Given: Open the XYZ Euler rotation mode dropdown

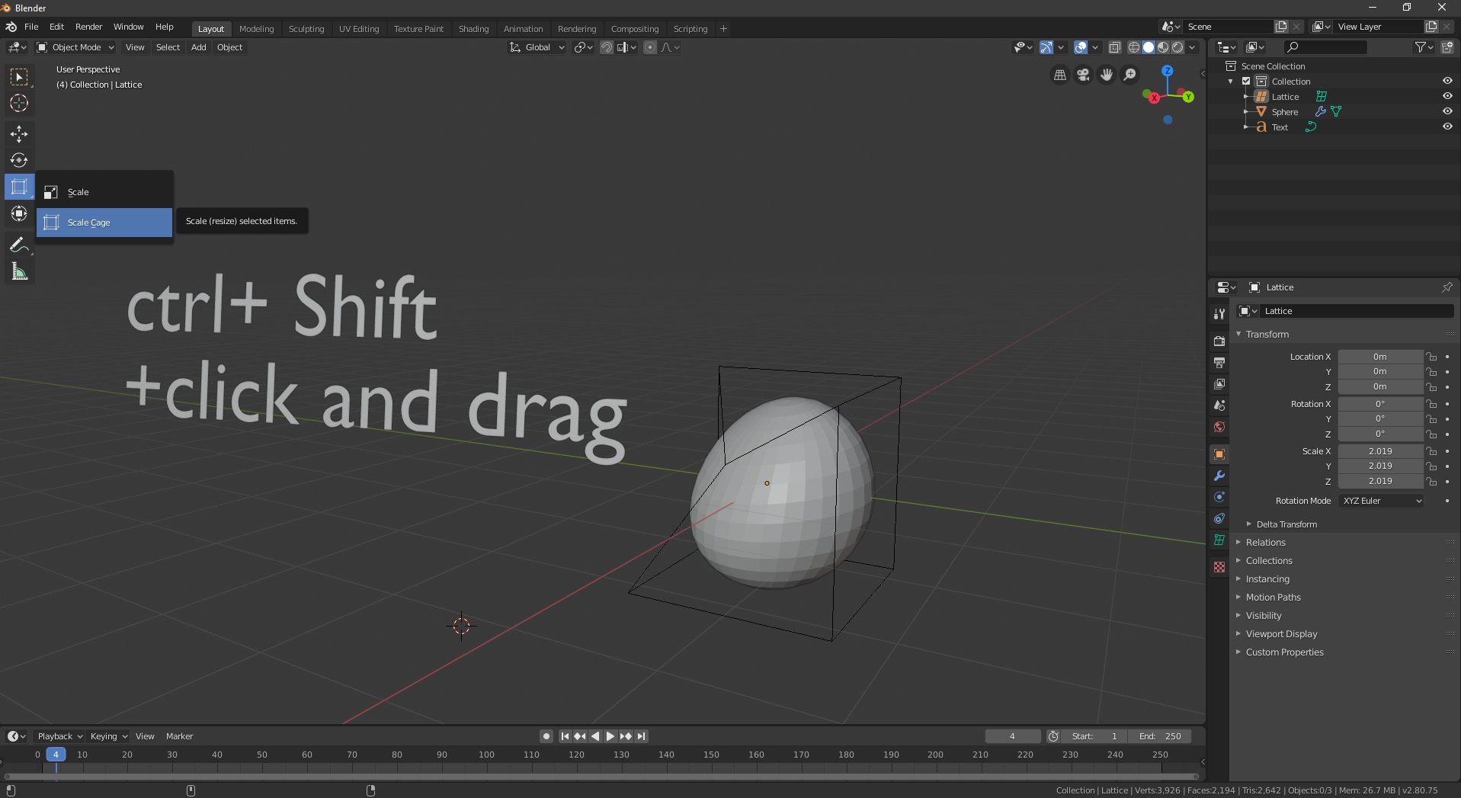Looking at the screenshot, I should (1381, 501).
